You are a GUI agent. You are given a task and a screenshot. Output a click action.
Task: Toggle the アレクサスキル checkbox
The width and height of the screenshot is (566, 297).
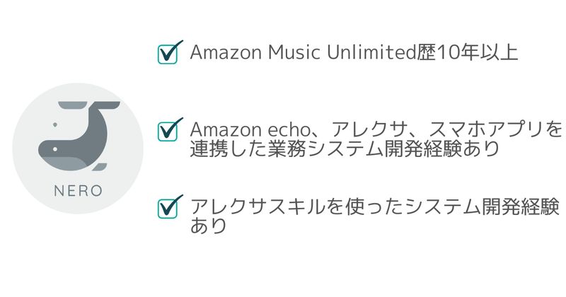[168, 207]
